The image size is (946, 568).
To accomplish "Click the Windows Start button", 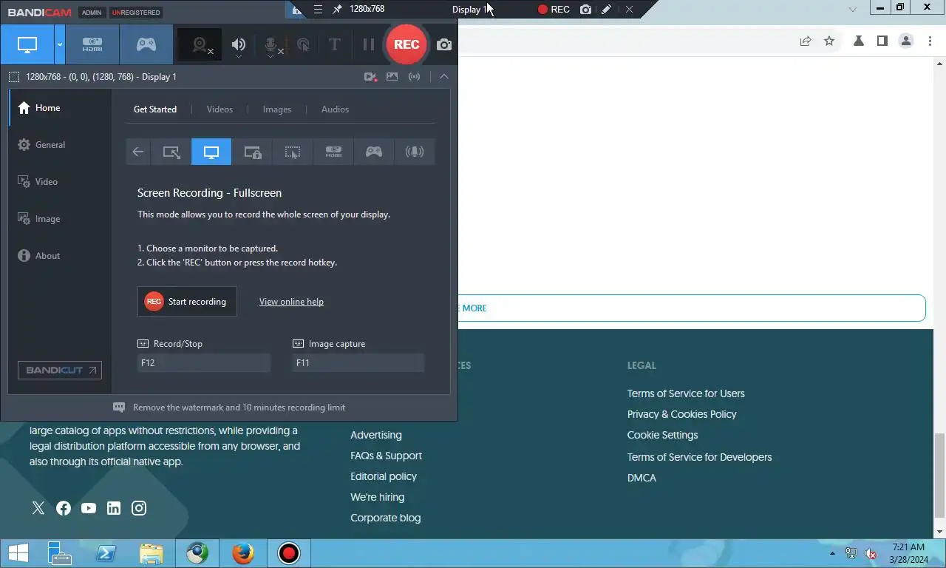I will pos(18,553).
